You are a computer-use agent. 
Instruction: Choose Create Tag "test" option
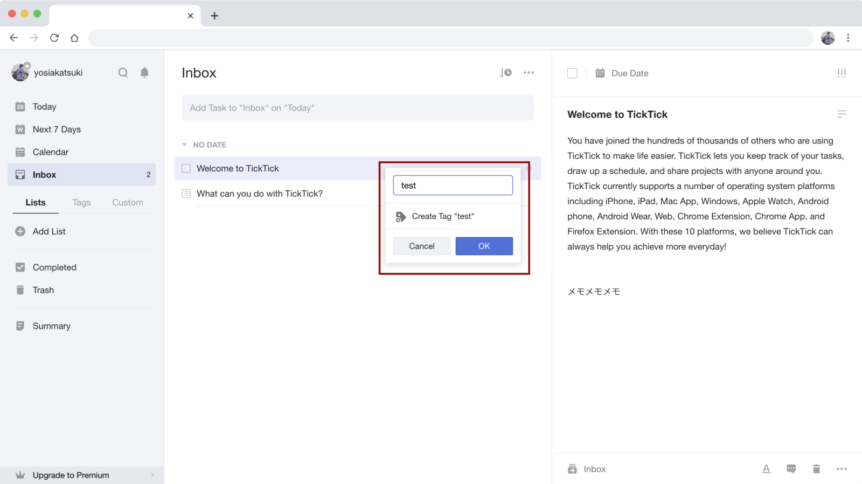[453, 216]
